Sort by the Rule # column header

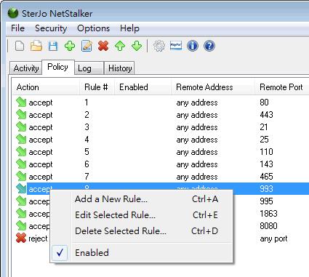point(97,87)
